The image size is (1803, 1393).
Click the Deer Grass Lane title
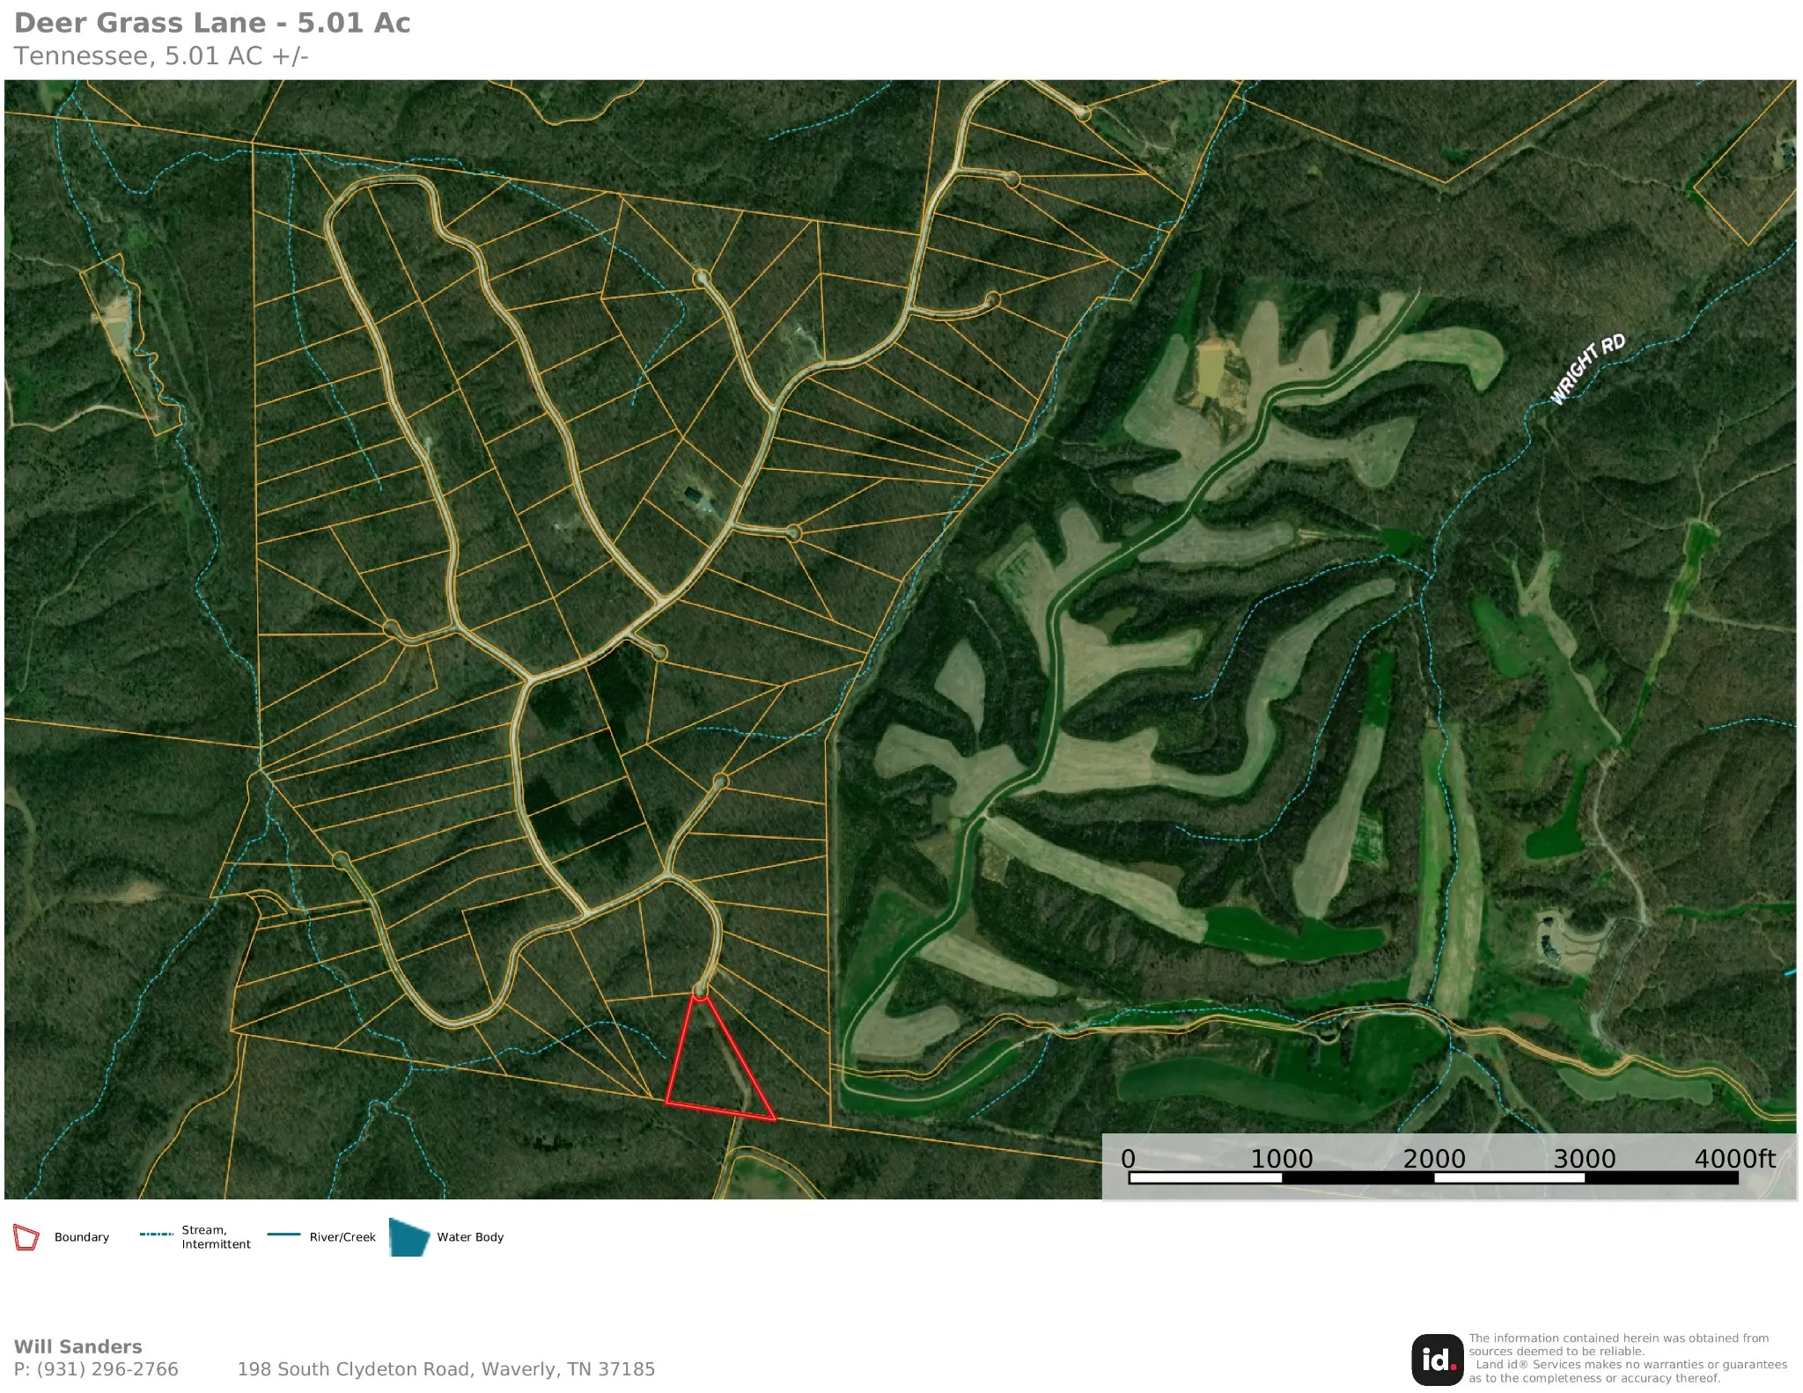pos(212,23)
